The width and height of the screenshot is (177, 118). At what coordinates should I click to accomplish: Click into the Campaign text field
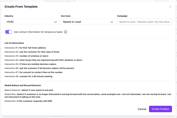tap(144, 22)
